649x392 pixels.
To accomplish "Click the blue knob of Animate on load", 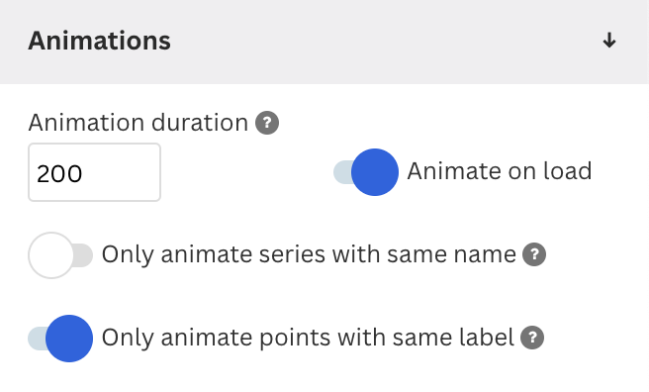I will [x=375, y=172].
